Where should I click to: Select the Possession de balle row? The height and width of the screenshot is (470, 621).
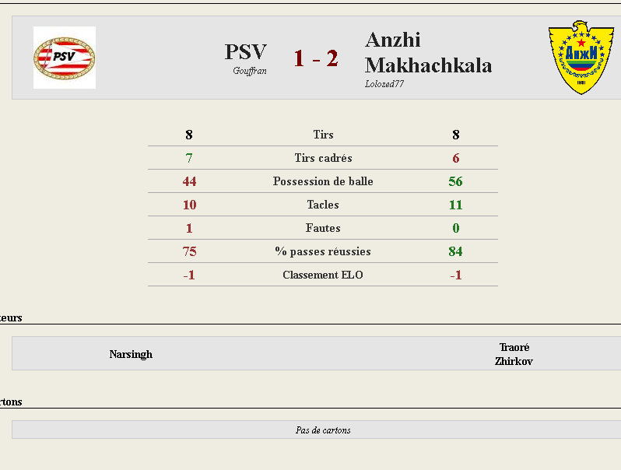click(323, 181)
